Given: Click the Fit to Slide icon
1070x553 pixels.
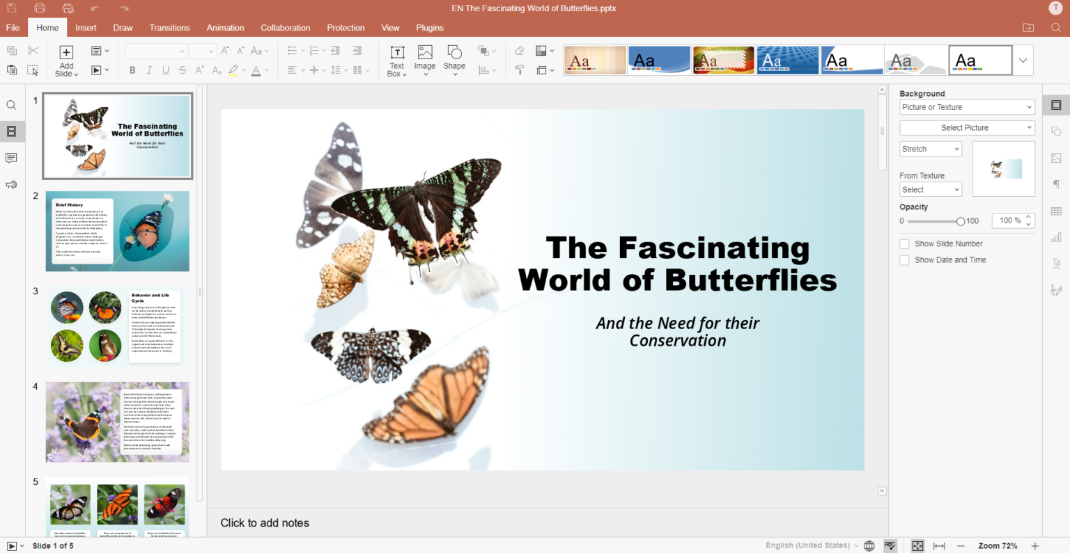Looking at the screenshot, I should click(917, 546).
